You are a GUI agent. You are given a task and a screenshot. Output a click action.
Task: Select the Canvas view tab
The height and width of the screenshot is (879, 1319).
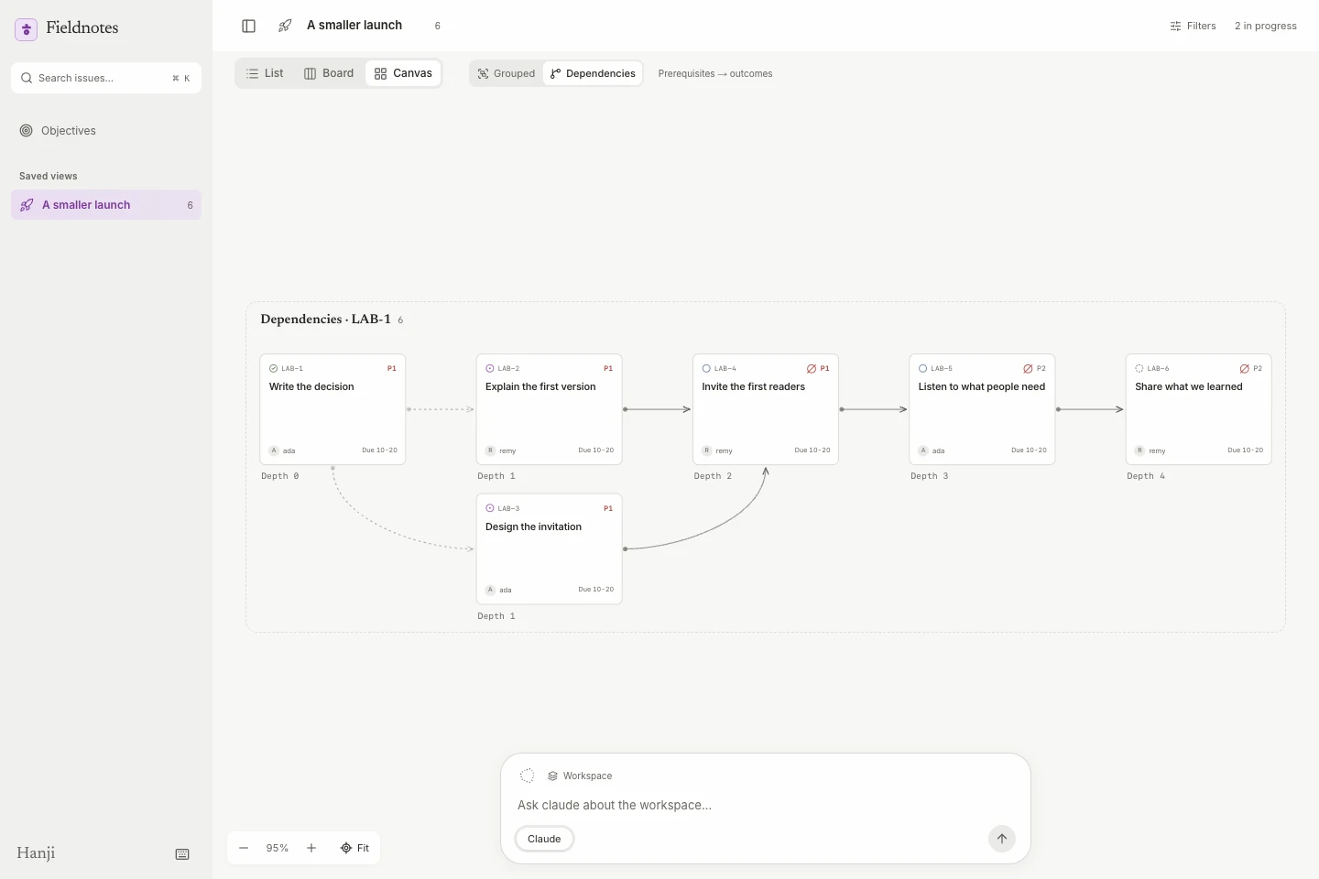[x=403, y=73]
